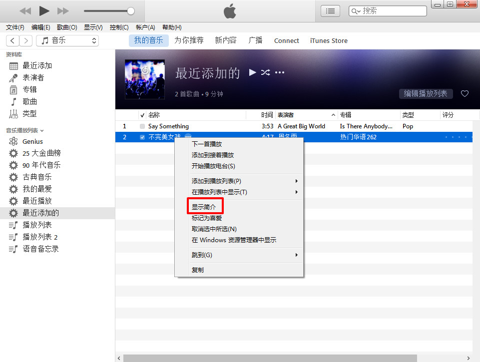This screenshot has width=480, height=362.
Task: Open the 控制(C) menu
Action: coord(119,27)
